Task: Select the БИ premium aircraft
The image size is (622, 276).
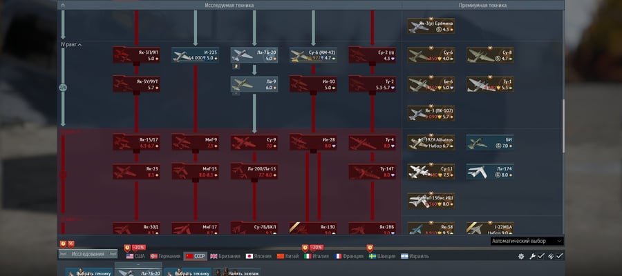Action: click(490, 143)
